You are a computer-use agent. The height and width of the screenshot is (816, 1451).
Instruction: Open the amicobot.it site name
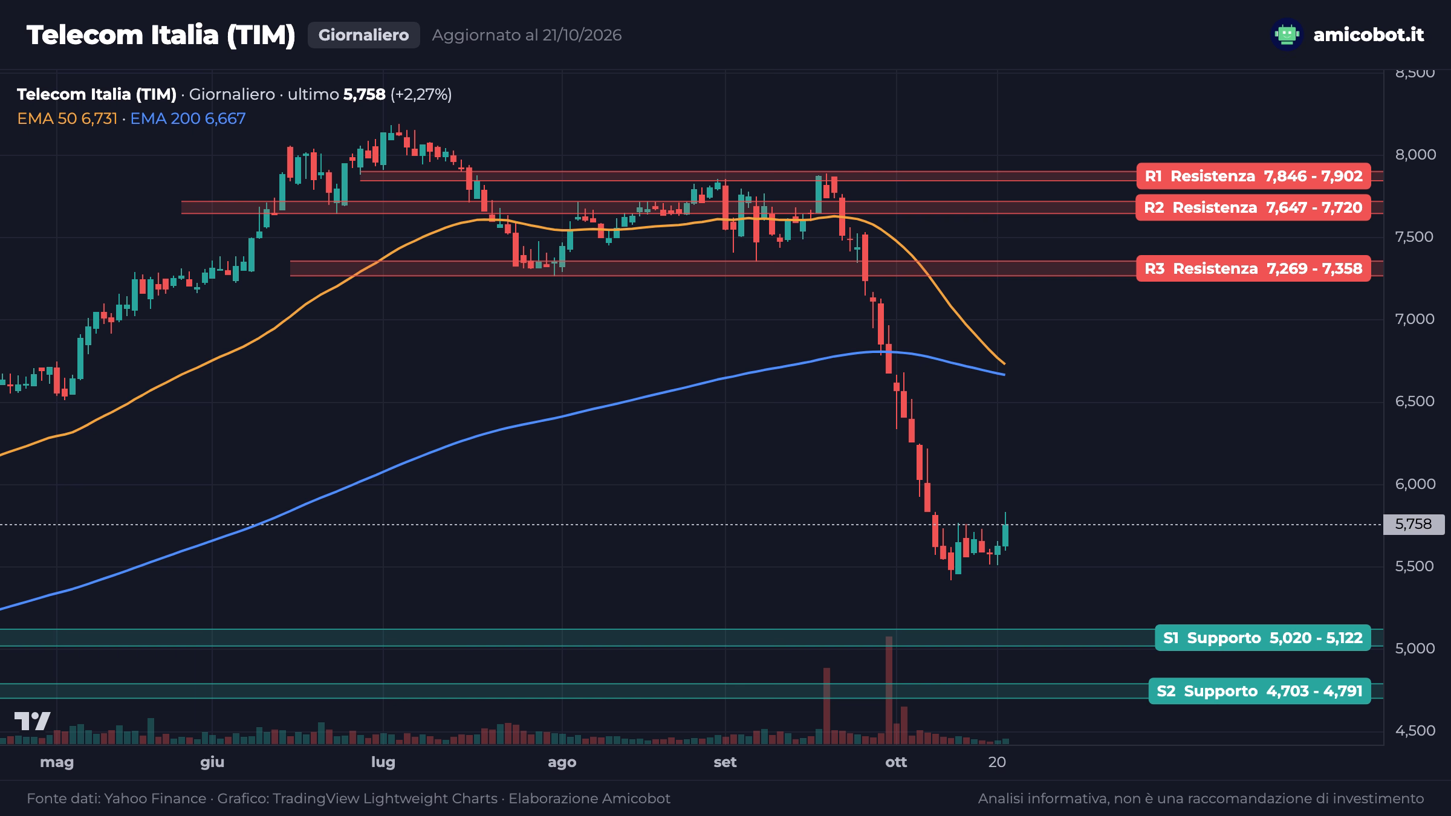[1369, 35]
